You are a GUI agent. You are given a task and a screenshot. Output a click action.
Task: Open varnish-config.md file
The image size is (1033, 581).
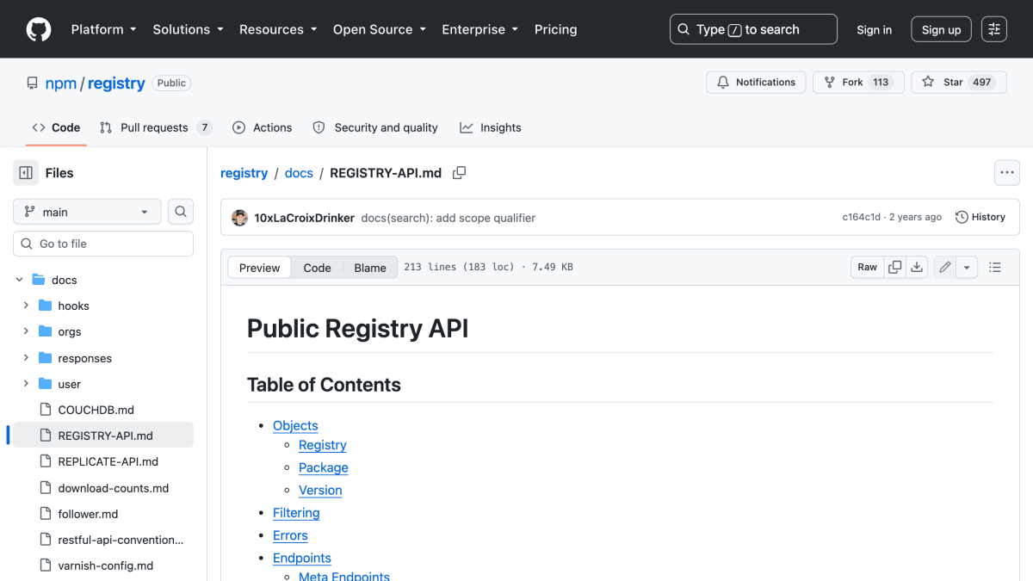(x=106, y=566)
